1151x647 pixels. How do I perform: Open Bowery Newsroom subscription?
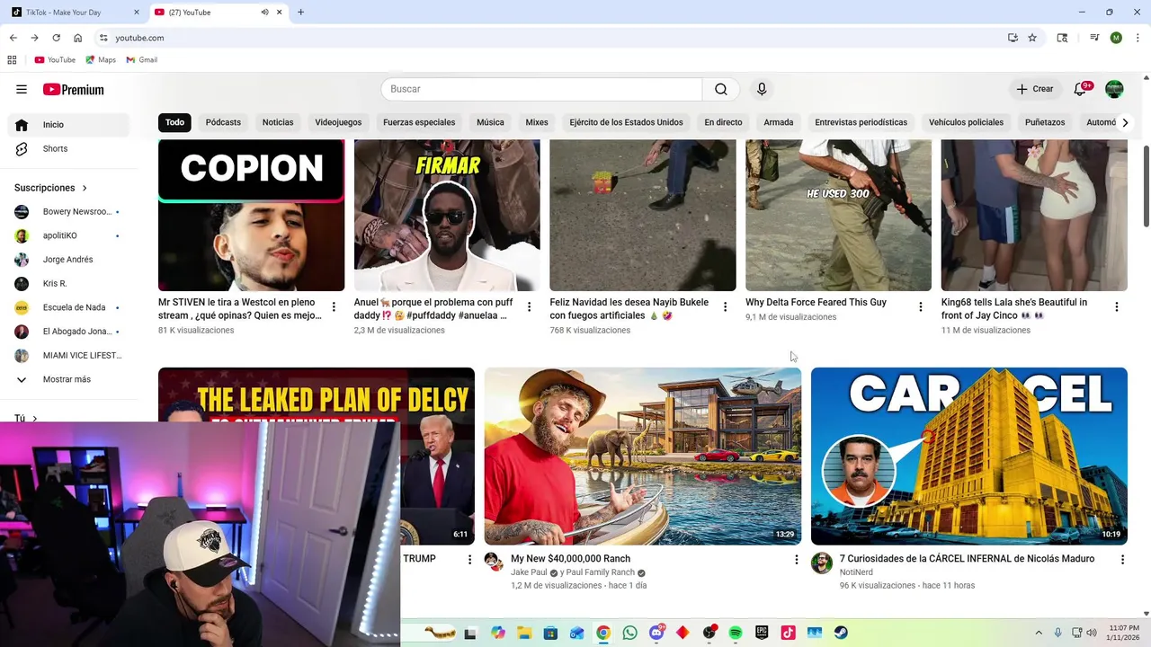click(x=68, y=212)
